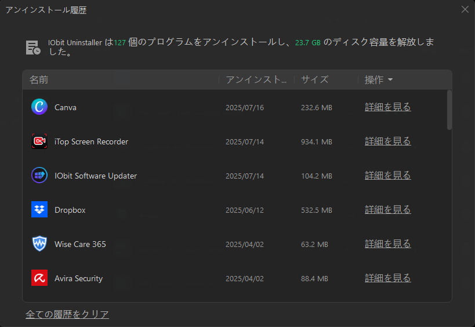Click the アンインストール履歴 window title
The height and width of the screenshot is (327, 475).
(x=46, y=10)
